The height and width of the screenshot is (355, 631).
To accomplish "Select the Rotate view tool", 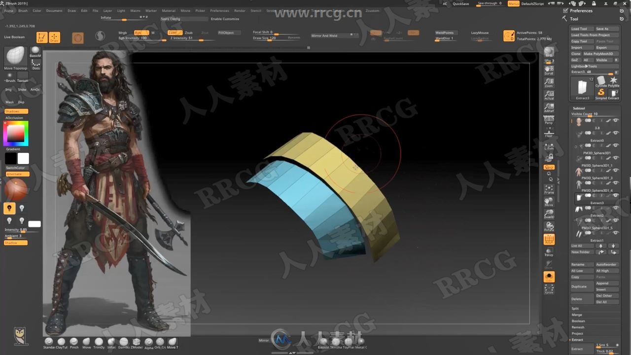I will (x=549, y=227).
